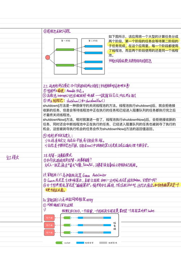Click the 第一阶段 box title label
Viewport: 181px width, 257px height.
point(66,41)
